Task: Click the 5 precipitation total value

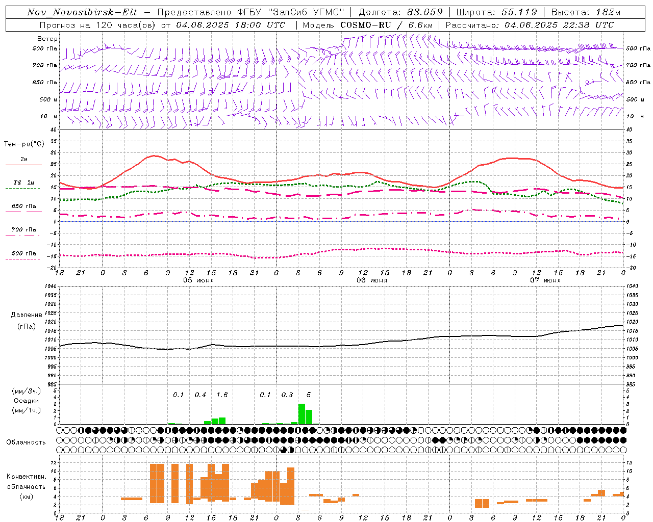Action: pyautogui.click(x=309, y=395)
